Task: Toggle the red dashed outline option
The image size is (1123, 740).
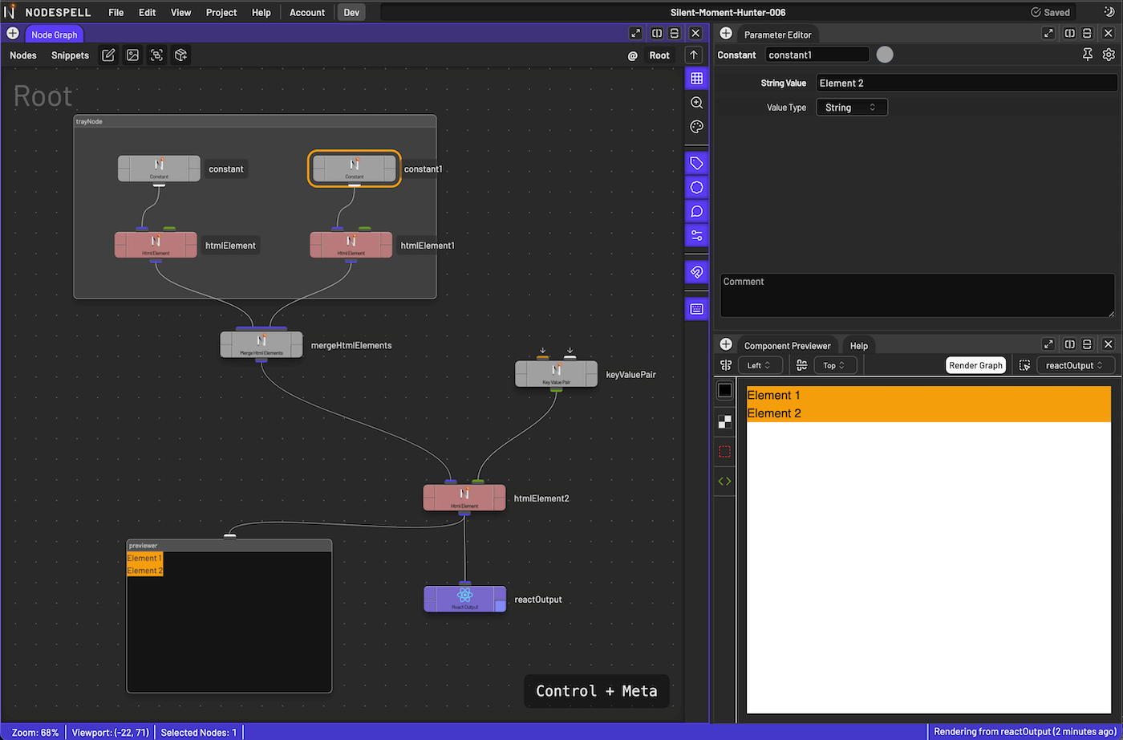Action: point(724,451)
